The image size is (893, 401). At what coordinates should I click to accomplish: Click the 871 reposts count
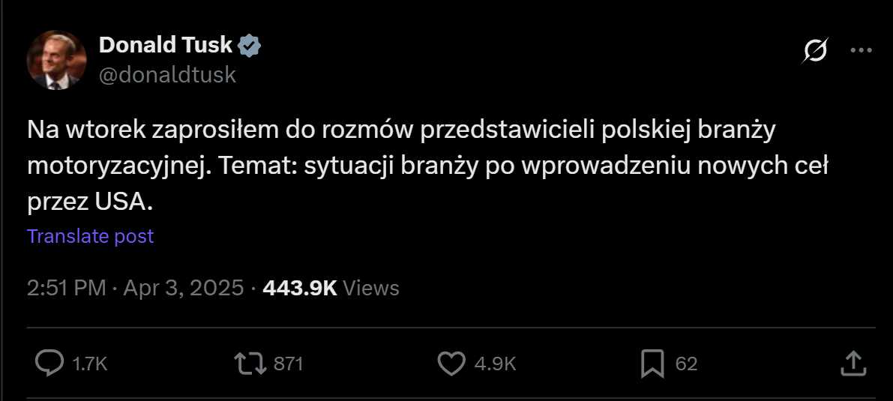[288, 364]
